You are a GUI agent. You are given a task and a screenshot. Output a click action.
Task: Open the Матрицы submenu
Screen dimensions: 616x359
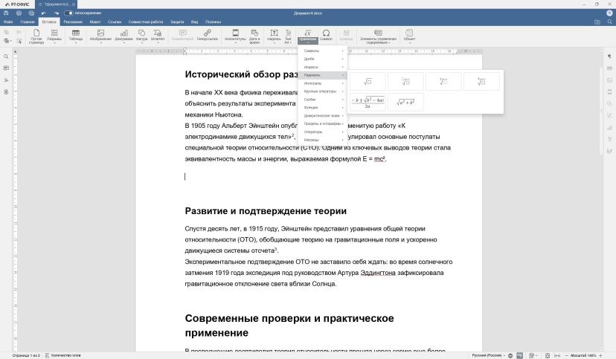click(x=323, y=140)
